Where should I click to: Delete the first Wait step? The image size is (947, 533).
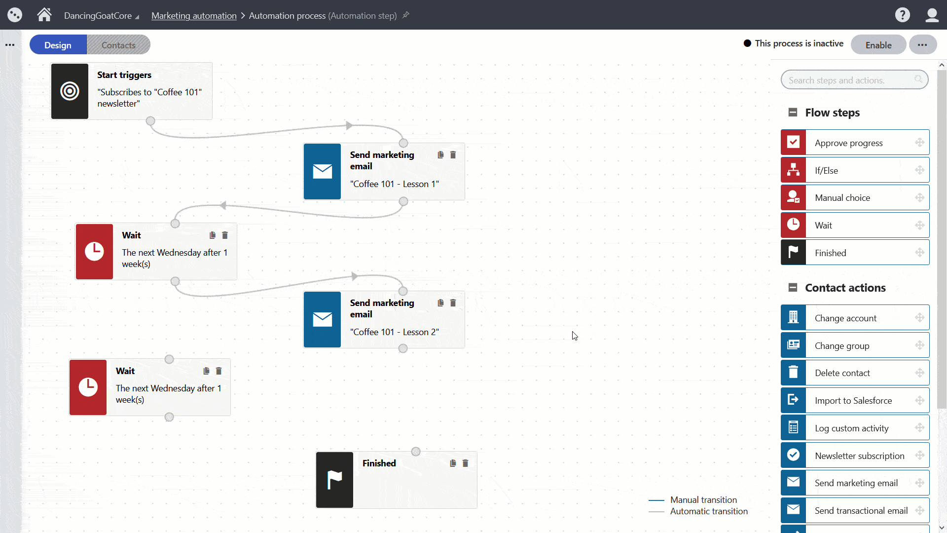225,235
